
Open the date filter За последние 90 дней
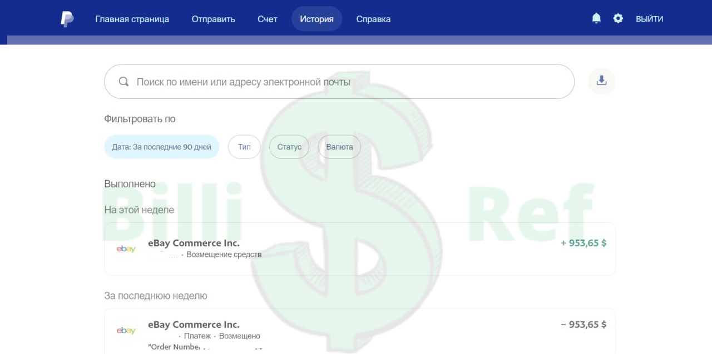coord(162,147)
